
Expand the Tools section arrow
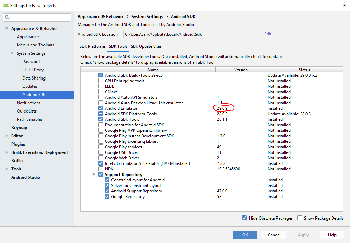(x=7, y=169)
